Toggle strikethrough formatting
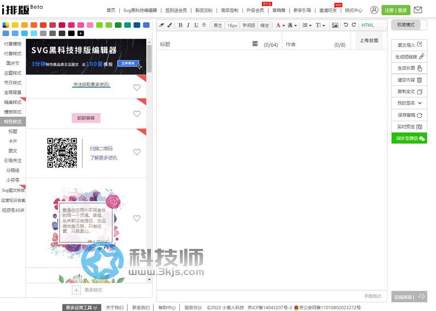 [204, 25]
